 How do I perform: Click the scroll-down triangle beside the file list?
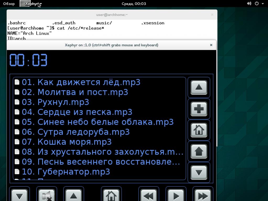[199, 172]
